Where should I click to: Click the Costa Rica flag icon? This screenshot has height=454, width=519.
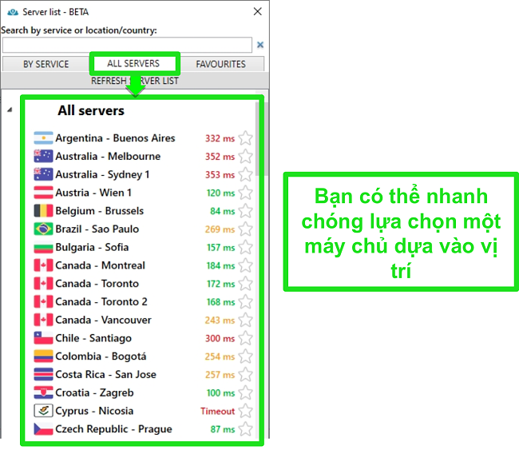point(43,375)
